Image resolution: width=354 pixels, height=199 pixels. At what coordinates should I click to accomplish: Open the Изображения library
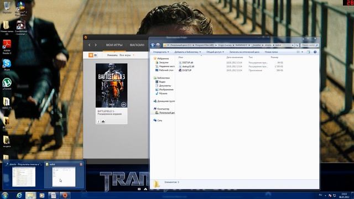coord(164,90)
